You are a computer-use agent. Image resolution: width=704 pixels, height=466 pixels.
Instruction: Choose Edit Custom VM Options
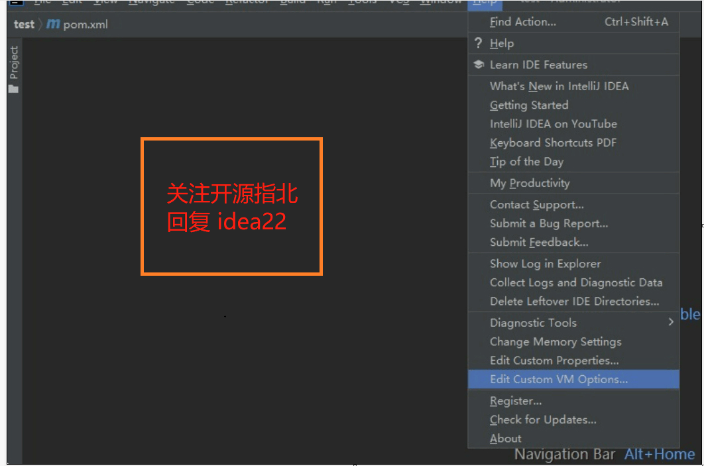[573, 379]
